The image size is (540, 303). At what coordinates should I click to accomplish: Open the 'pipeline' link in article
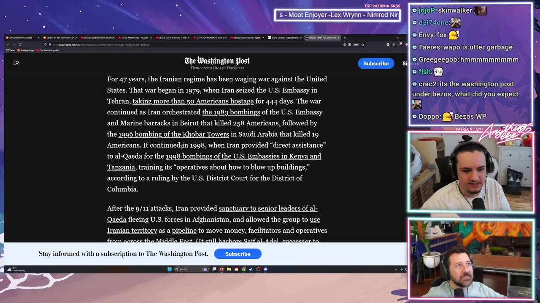tap(184, 230)
